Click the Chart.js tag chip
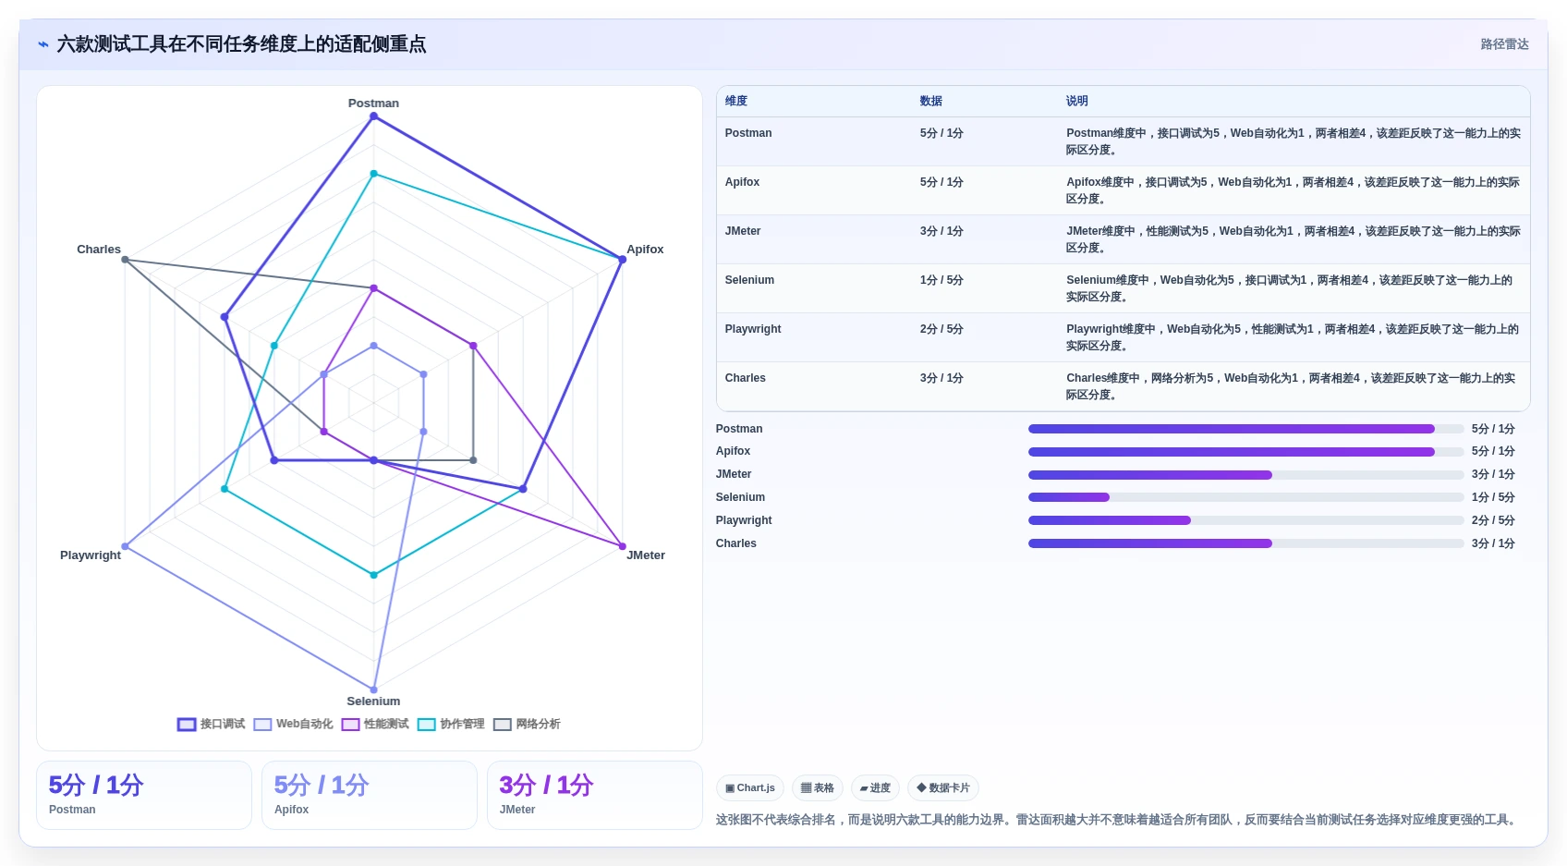 pos(750,788)
